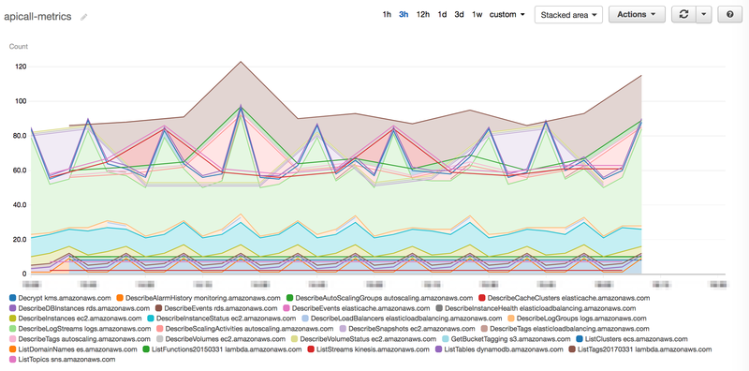Select the 3h time range
Screen dimensions: 749x371
[x=404, y=14]
